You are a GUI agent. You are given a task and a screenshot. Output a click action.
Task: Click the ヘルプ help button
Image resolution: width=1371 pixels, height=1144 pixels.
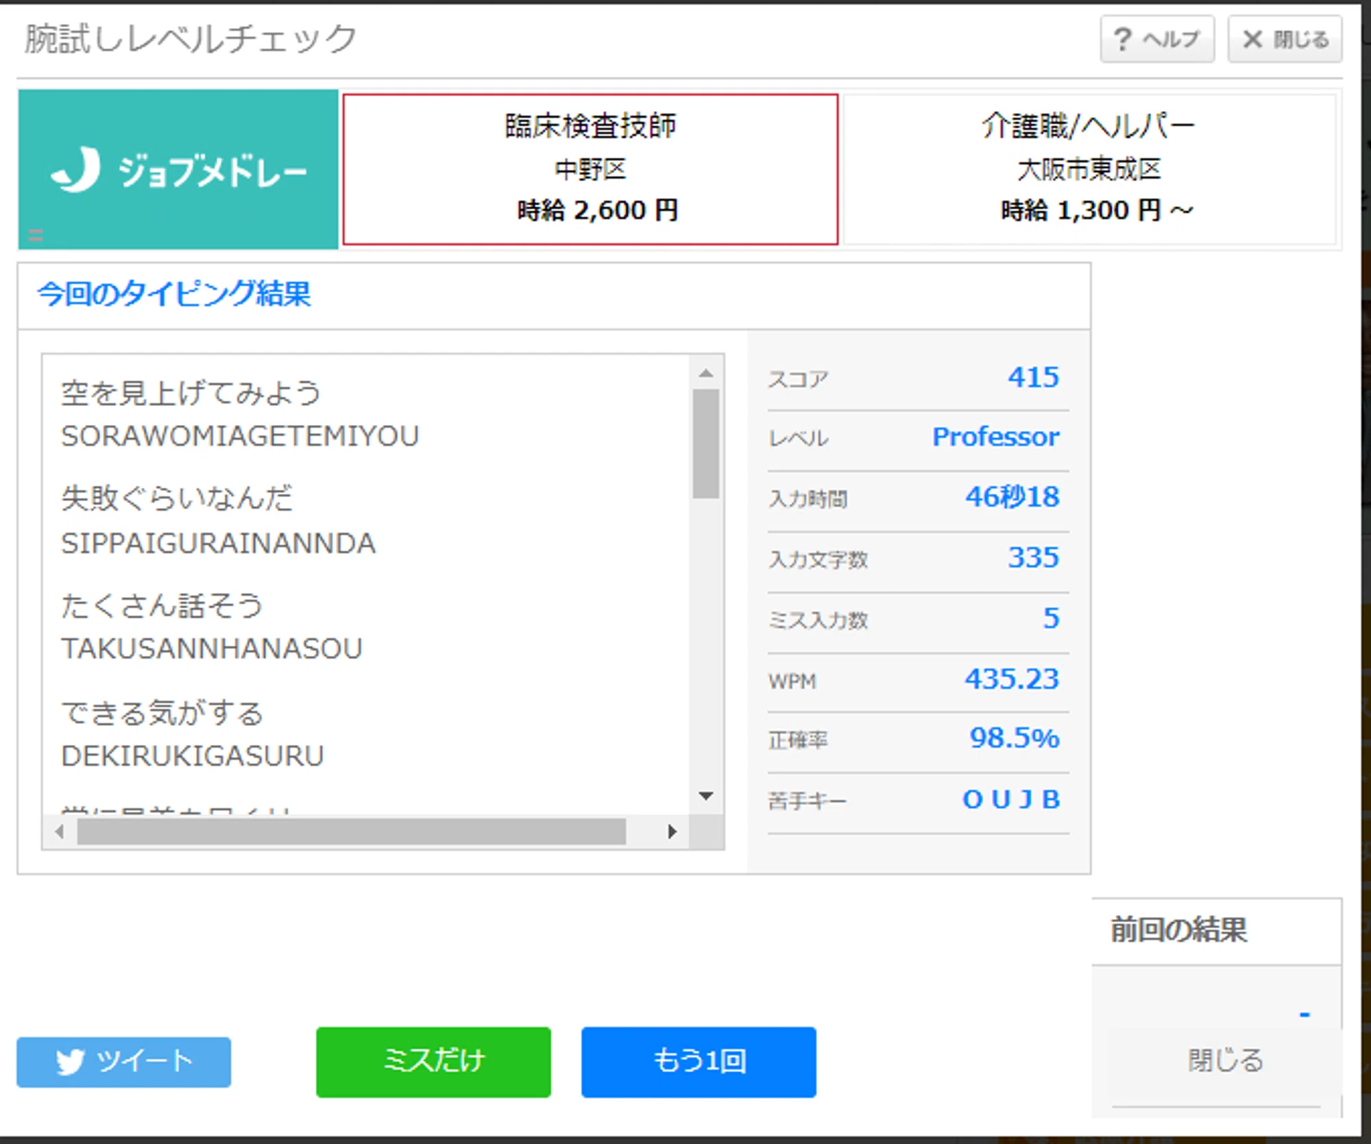coord(1157,39)
